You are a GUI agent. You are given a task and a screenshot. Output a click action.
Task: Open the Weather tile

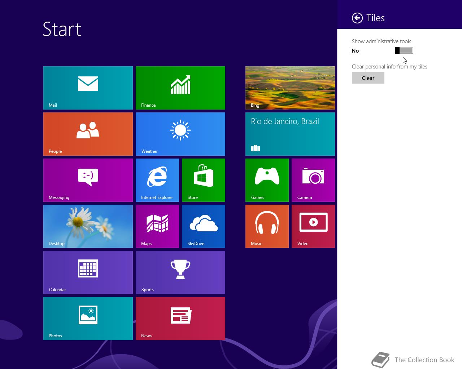tap(180, 134)
